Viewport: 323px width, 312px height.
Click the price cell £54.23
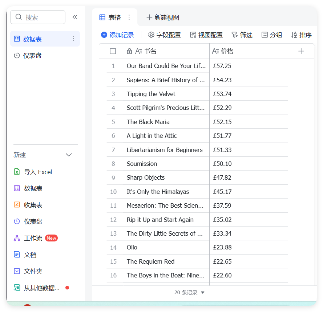click(249, 80)
